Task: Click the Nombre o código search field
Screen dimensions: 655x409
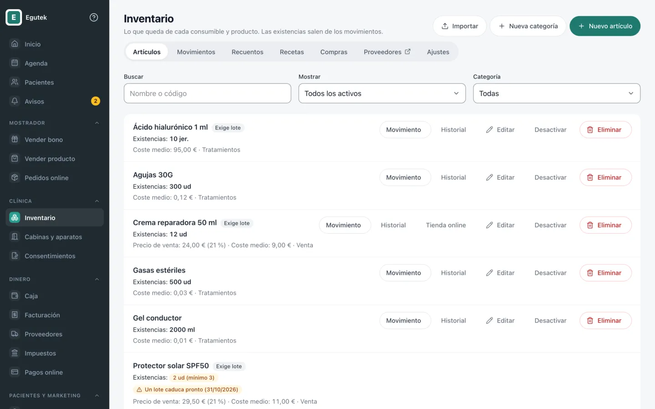Action: coord(207,93)
